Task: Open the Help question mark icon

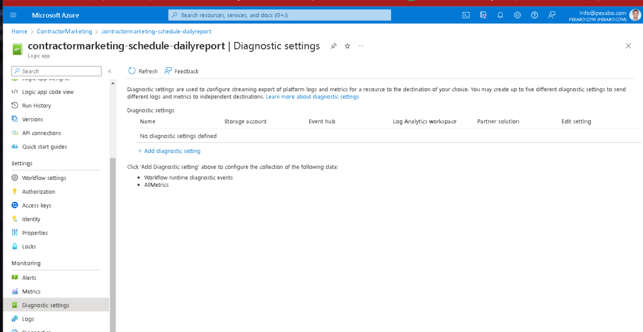Action: coord(534,15)
